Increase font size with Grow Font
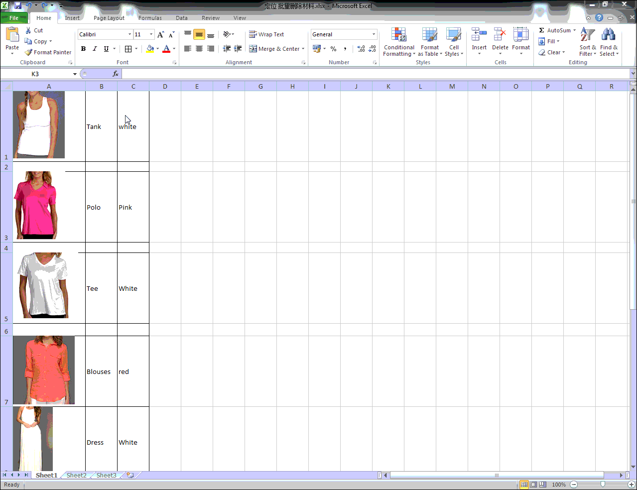This screenshot has width=637, height=490. click(x=160, y=34)
